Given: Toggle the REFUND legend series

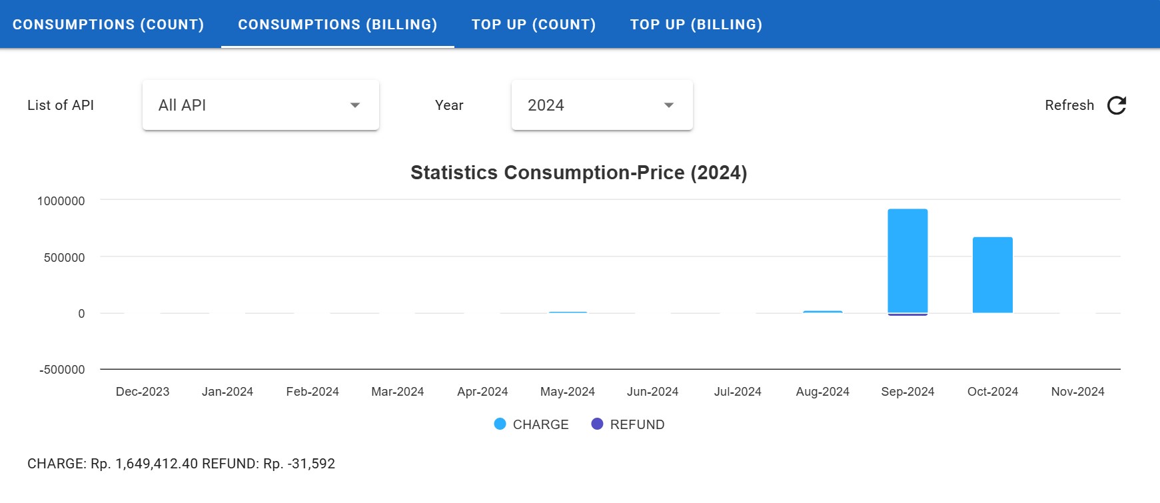Looking at the screenshot, I should coord(636,424).
